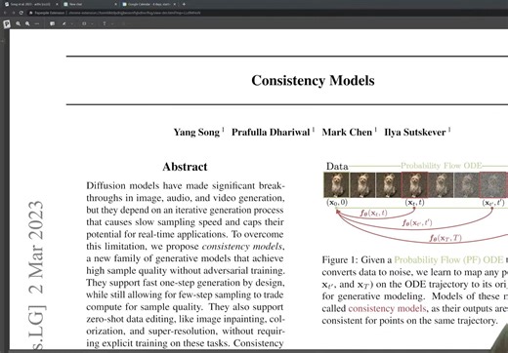This screenshot has width=508, height=353.
Task: Click author name Yang Song
Action: [x=196, y=132]
